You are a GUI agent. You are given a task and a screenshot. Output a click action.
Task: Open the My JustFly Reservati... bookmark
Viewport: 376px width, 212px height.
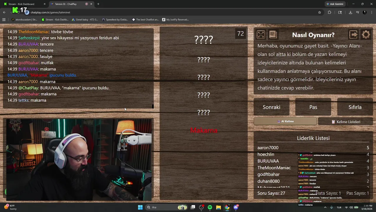[175, 20]
